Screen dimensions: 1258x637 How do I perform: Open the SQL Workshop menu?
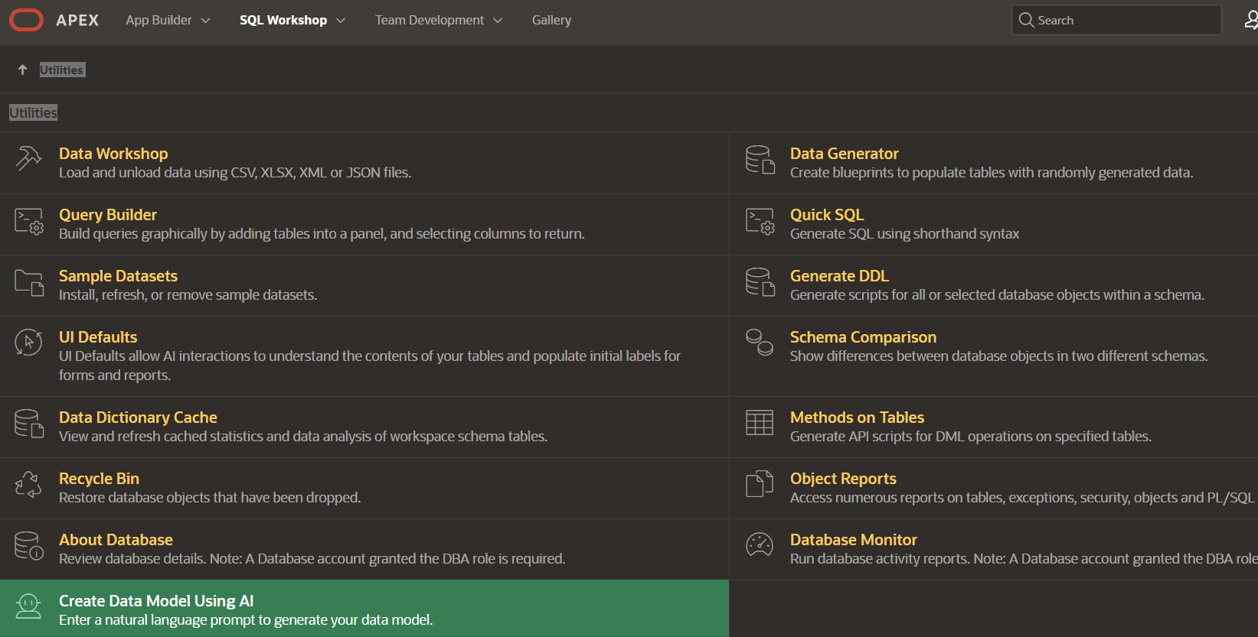pyautogui.click(x=283, y=21)
